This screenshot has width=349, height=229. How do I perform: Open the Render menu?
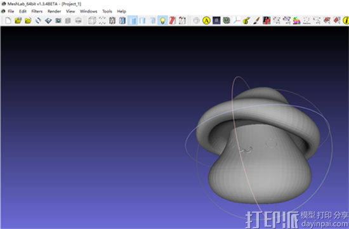[x=54, y=11]
